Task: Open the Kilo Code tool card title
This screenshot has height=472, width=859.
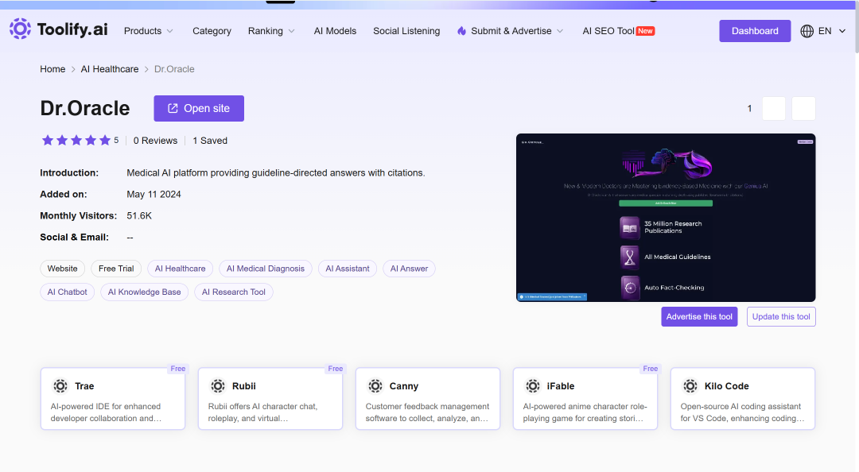Action: 726,386
